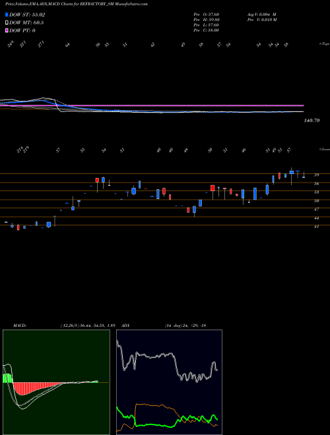
Task: Click the Pre C: 58.00 value
Action: (206, 30)
